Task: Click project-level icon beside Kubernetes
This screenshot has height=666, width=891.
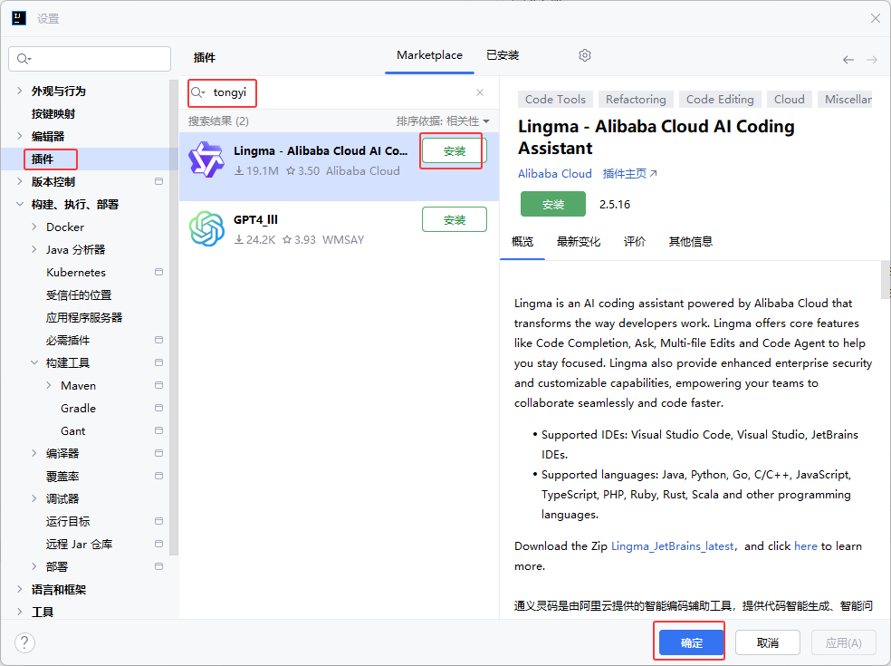Action: tap(159, 272)
